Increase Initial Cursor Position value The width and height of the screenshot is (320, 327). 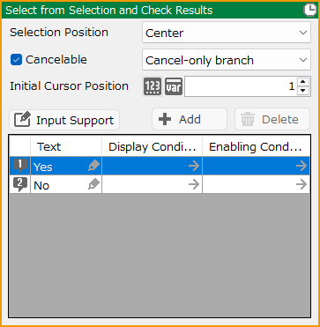(x=303, y=82)
